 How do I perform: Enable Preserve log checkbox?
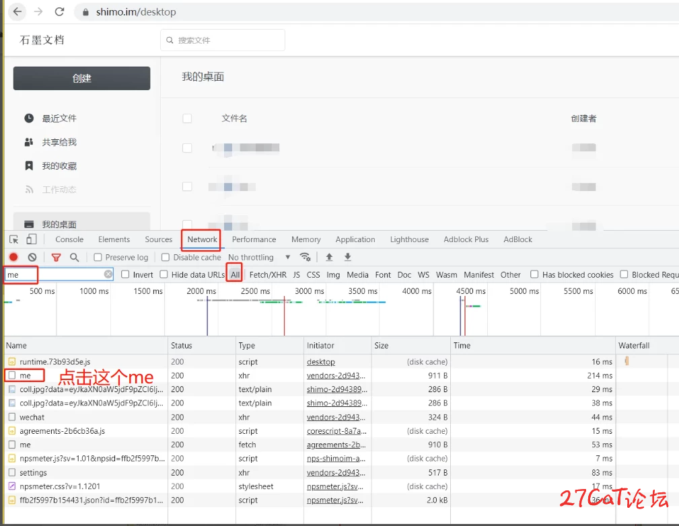tap(98, 257)
